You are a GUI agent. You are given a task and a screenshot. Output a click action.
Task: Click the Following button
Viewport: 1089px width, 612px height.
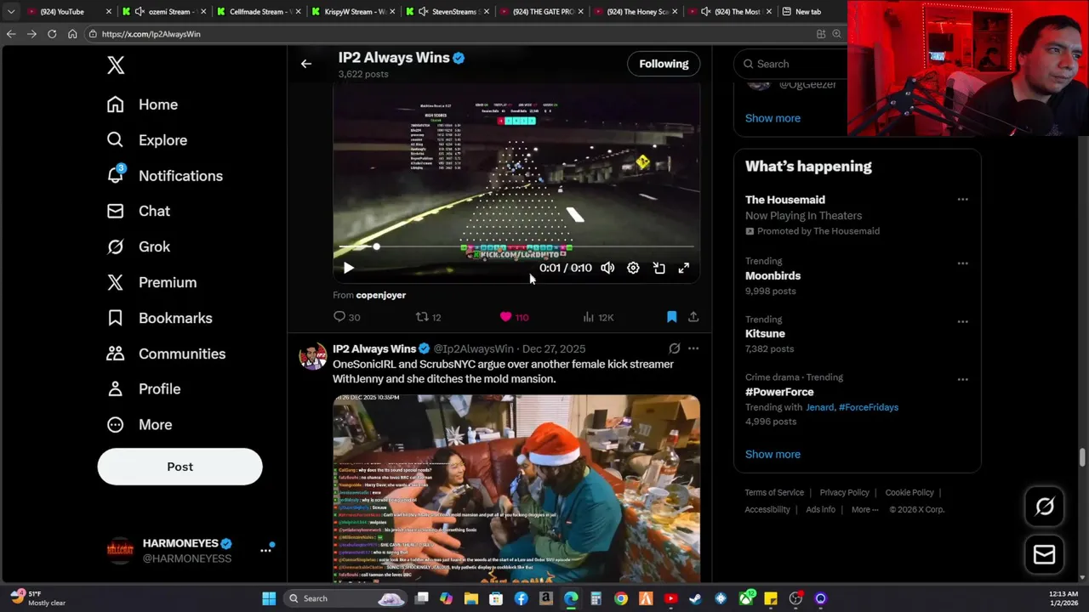tap(664, 64)
